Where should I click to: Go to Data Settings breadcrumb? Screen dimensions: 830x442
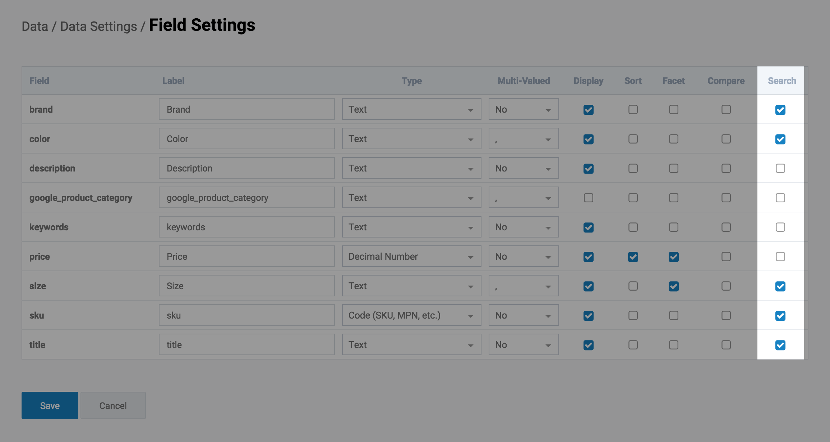pyautogui.click(x=98, y=27)
